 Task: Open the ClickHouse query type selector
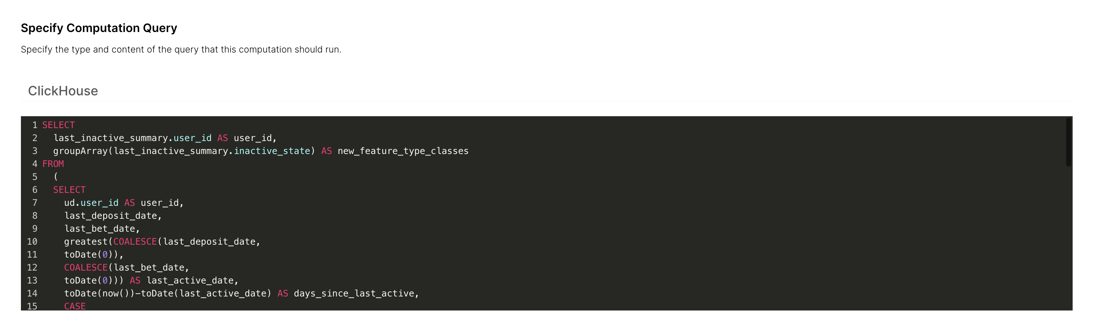pyautogui.click(x=63, y=91)
